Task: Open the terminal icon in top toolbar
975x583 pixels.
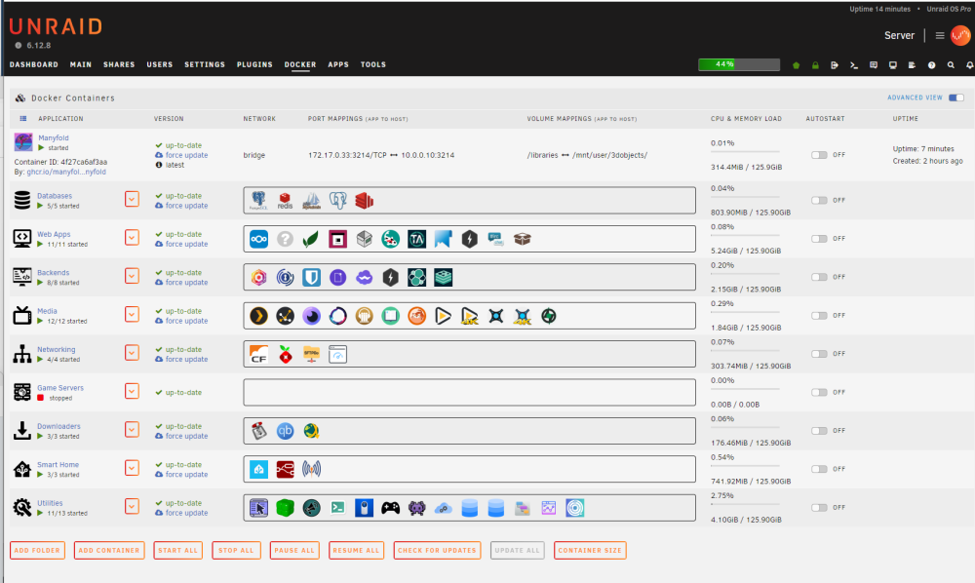Action: click(854, 64)
